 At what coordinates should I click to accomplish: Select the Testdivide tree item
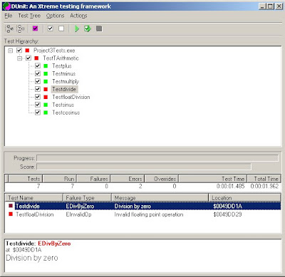coord(64,89)
